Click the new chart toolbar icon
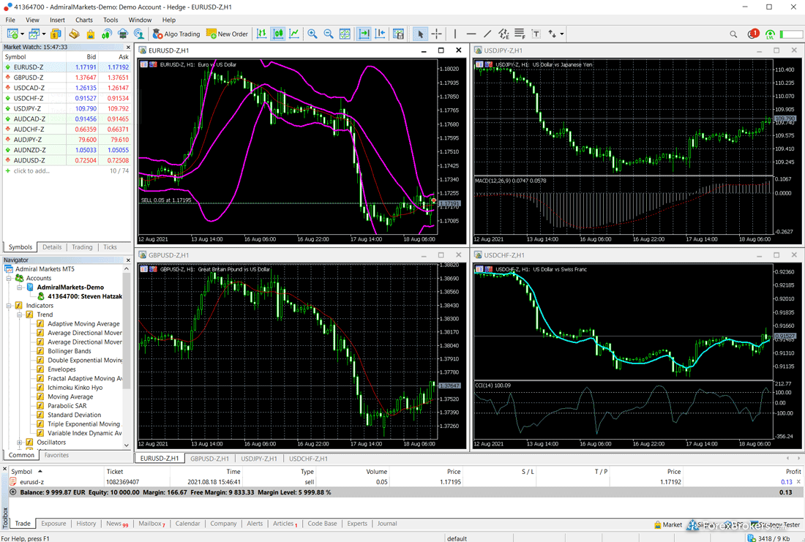Image resolution: width=805 pixels, height=542 pixels. tap(13, 34)
